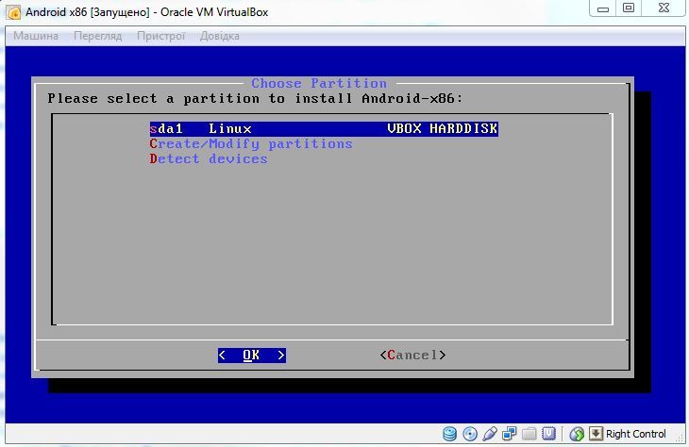Screen dimensions: 689x447
Task: Click the VirtualBox app icon in title bar
Action: click(x=13, y=12)
